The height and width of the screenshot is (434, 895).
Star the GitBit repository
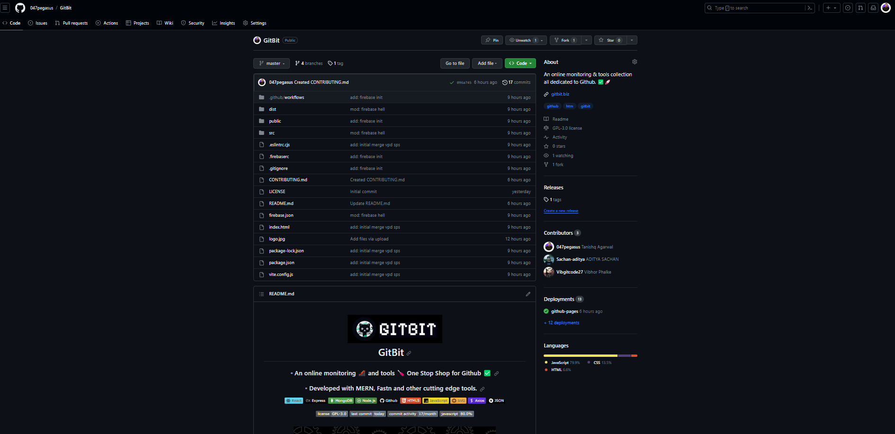coord(610,40)
